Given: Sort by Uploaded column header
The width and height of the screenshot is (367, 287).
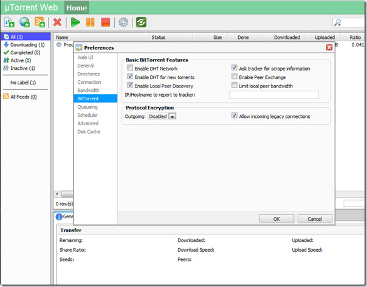Looking at the screenshot, I should (x=323, y=37).
